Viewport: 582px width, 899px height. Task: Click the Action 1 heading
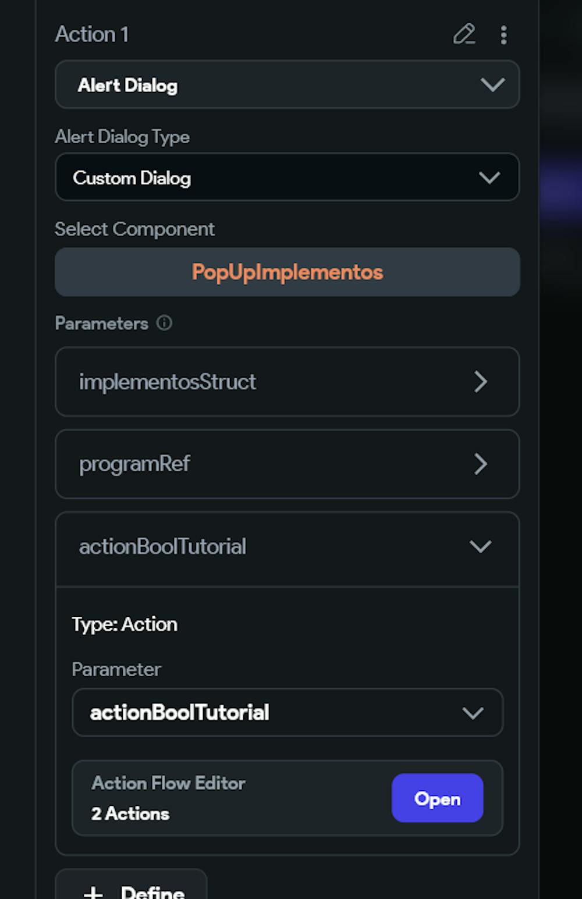(91, 35)
